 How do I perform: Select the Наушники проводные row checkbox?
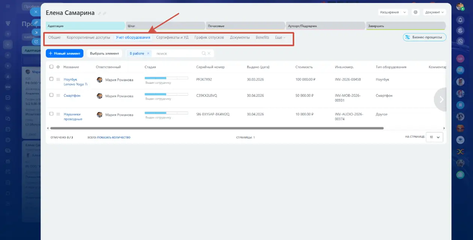[x=51, y=114]
